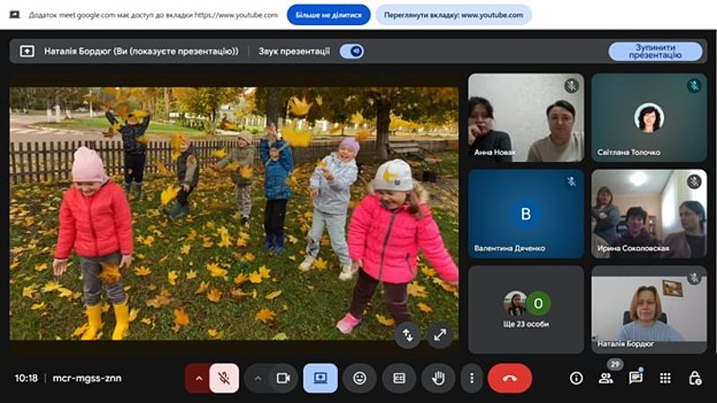Toggle the camera on or off
Image resolution: width=717 pixels, height=403 pixels.
(283, 378)
